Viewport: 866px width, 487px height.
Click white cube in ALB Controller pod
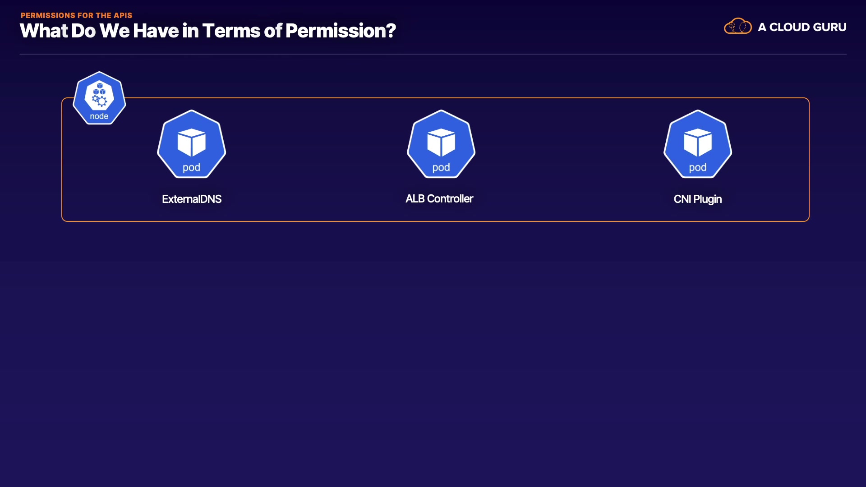(441, 142)
